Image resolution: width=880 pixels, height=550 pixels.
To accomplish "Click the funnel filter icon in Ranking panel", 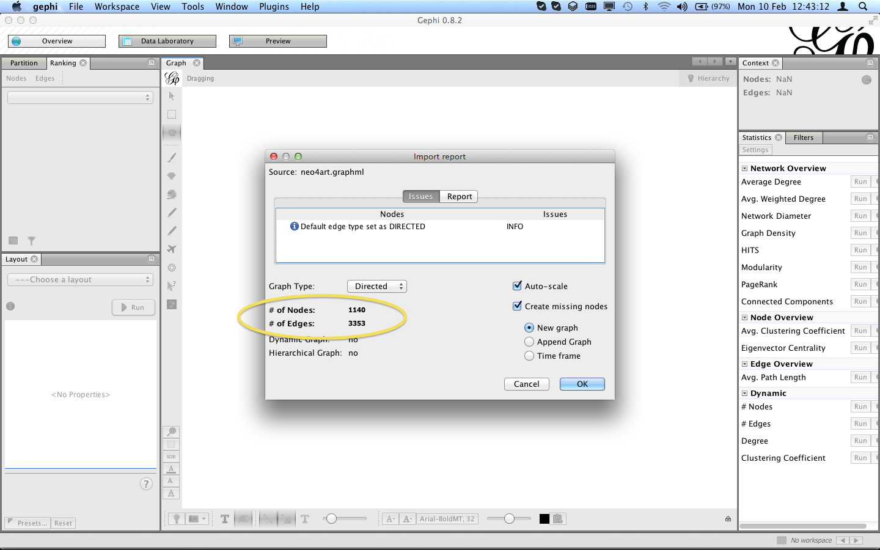I will point(31,241).
